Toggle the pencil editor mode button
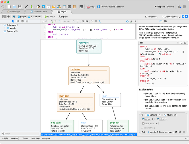This screenshot has height=144, width=189. [4, 17]
